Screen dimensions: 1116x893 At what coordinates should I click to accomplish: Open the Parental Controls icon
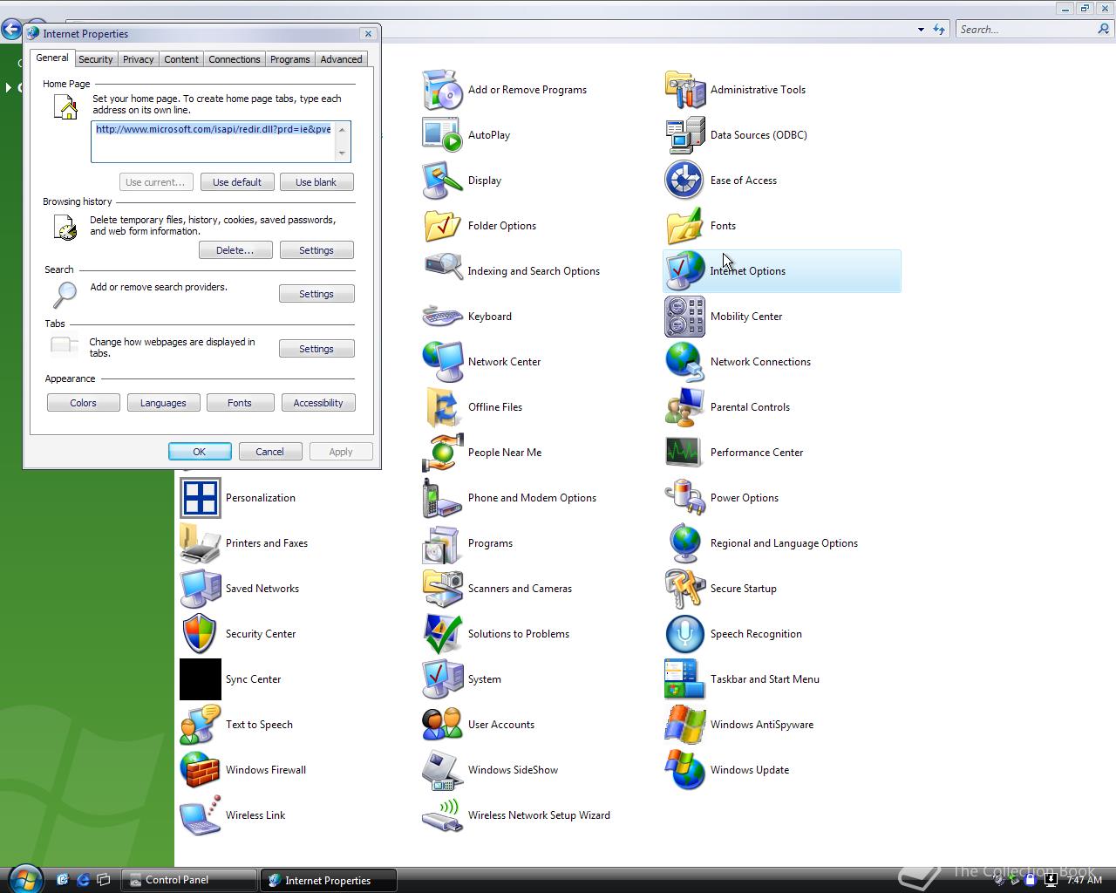coord(684,407)
